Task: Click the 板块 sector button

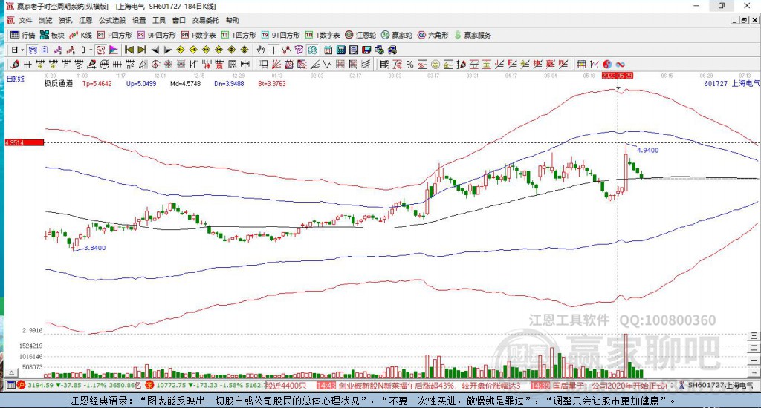Action: [x=52, y=35]
